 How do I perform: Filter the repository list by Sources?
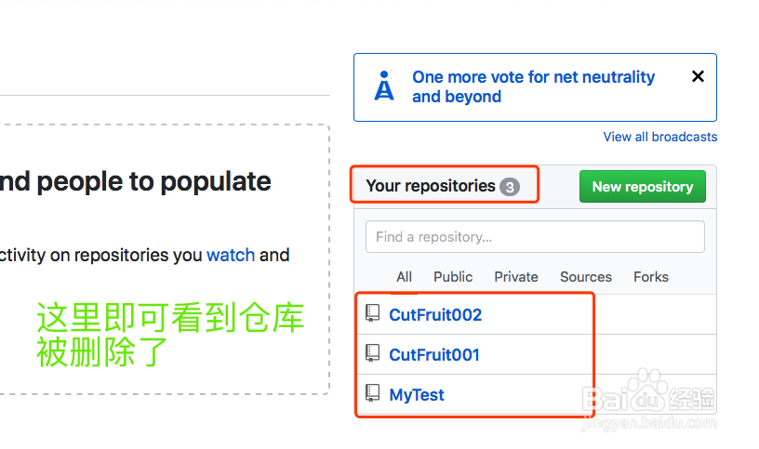coord(585,277)
